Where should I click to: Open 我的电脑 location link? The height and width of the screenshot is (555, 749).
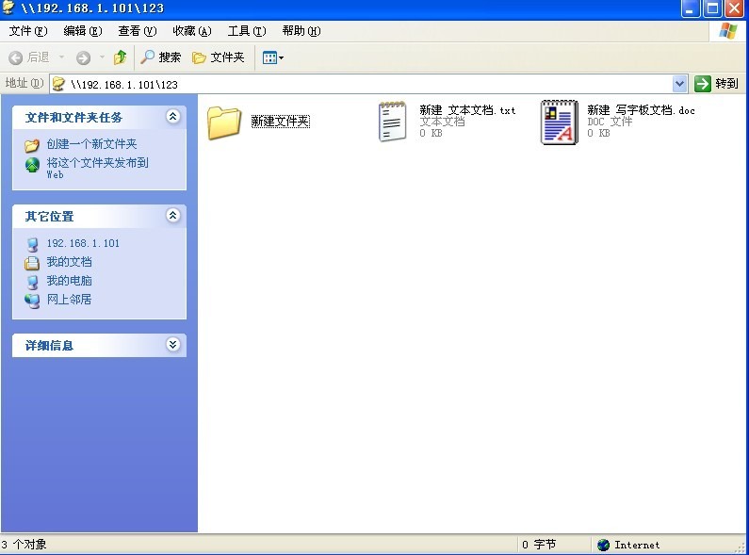(x=70, y=281)
